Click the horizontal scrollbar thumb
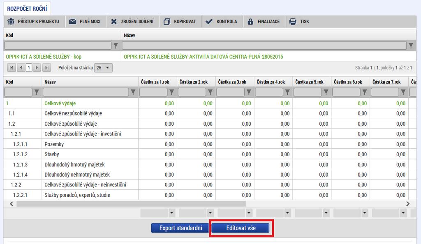This screenshot has width=421, height=244. point(131,204)
